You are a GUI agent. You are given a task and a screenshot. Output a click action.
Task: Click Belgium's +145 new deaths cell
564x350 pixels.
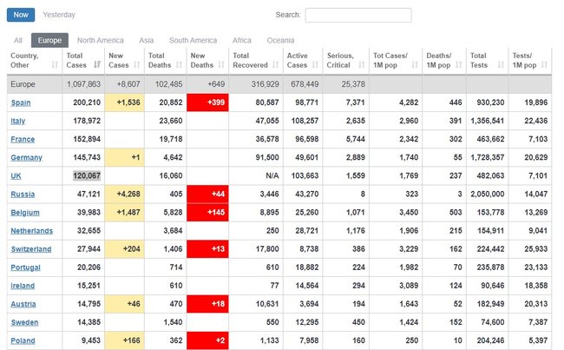[x=207, y=213]
